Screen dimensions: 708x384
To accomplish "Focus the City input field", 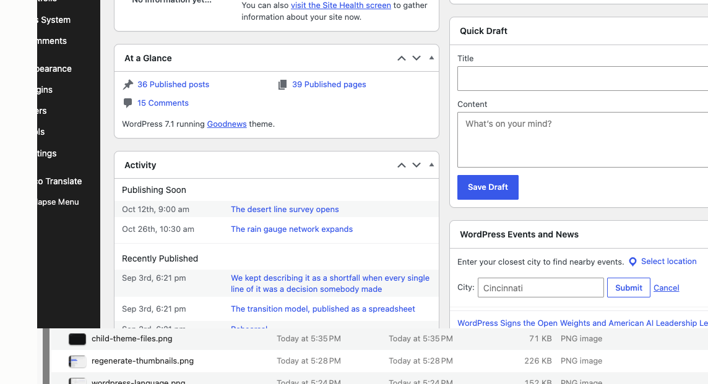I will (540, 288).
